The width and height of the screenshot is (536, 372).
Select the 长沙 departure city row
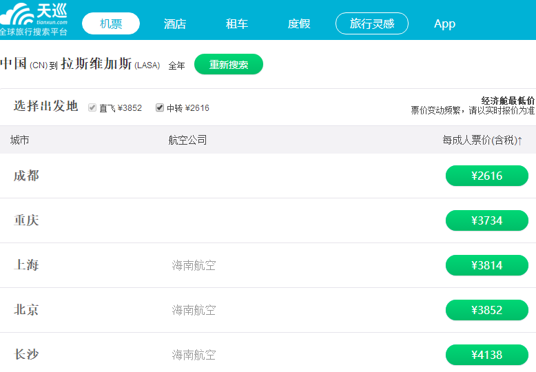click(x=268, y=353)
